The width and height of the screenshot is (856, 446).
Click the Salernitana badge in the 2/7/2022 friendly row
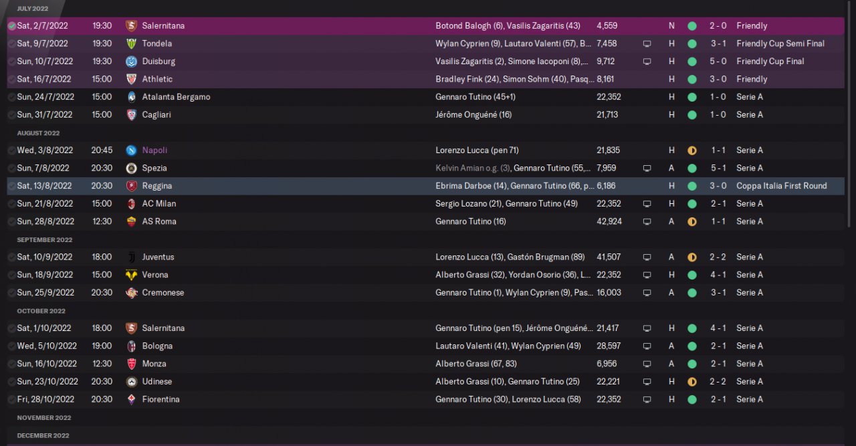131,25
